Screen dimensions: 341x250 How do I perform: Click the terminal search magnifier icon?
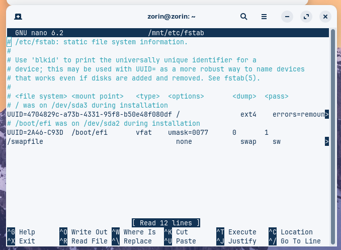(244, 17)
